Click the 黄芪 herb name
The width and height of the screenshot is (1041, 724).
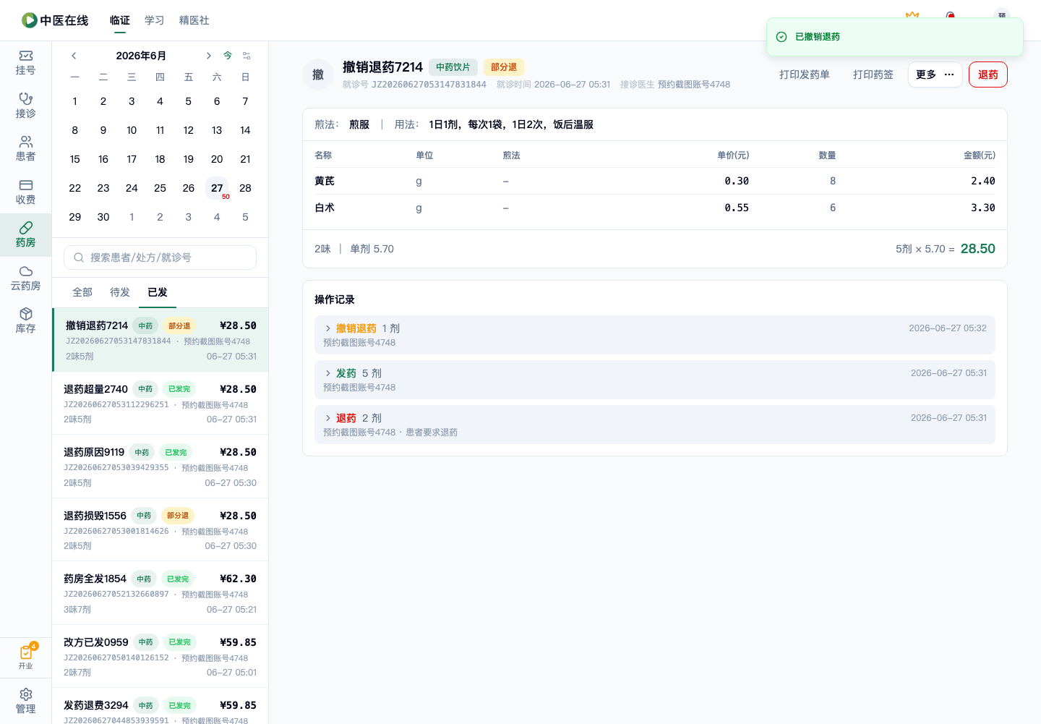pyautogui.click(x=325, y=181)
